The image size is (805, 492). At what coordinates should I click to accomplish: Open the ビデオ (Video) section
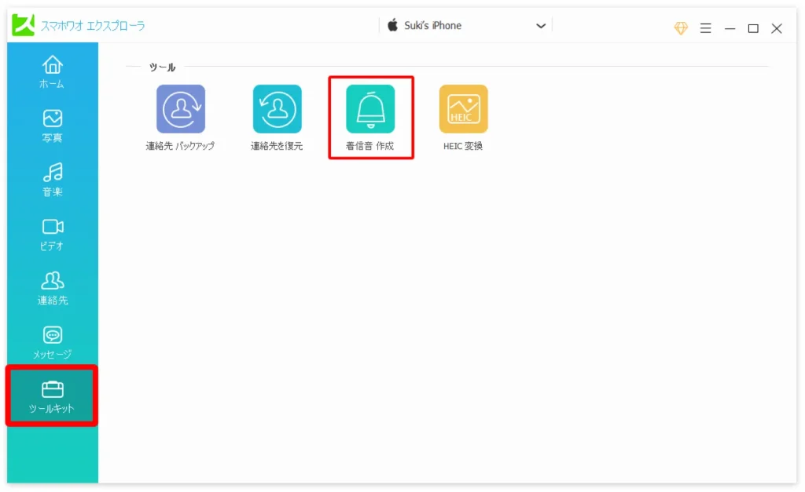(53, 234)
